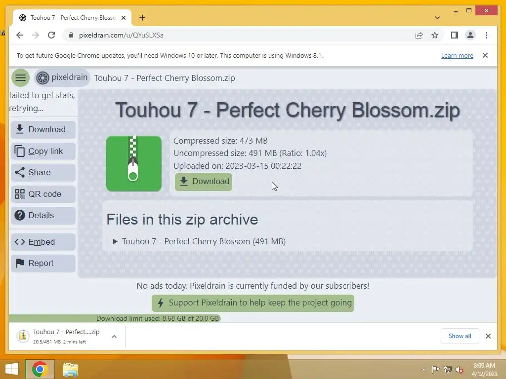Open the Learn more link about Chrome updates
Image resolution: width=506 pixels, height=379 pixels.
point(457,55)
